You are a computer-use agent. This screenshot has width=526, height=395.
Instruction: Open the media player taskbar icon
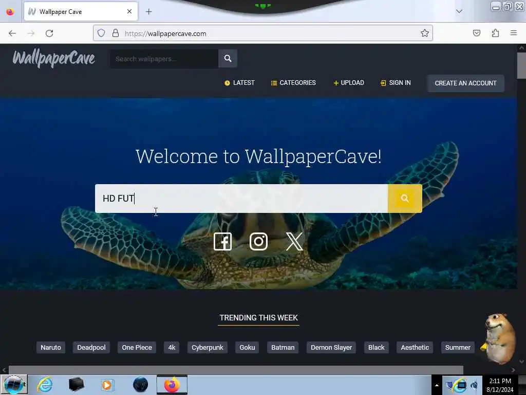click(107, 385)
